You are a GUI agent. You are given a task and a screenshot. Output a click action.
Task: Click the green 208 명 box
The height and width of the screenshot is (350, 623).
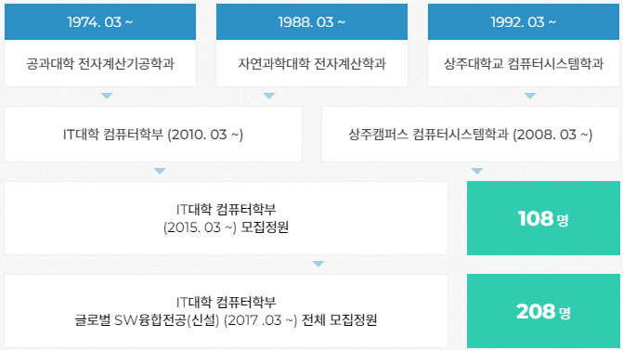(543, 311)
